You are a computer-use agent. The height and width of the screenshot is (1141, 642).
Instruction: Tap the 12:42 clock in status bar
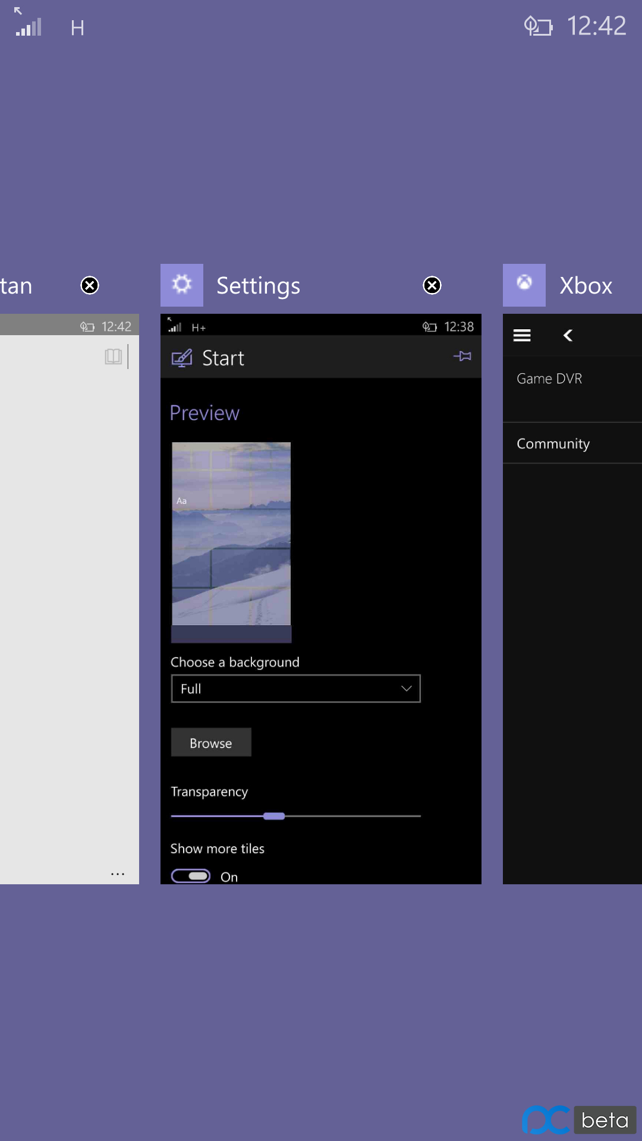click(x=596, y=26)
